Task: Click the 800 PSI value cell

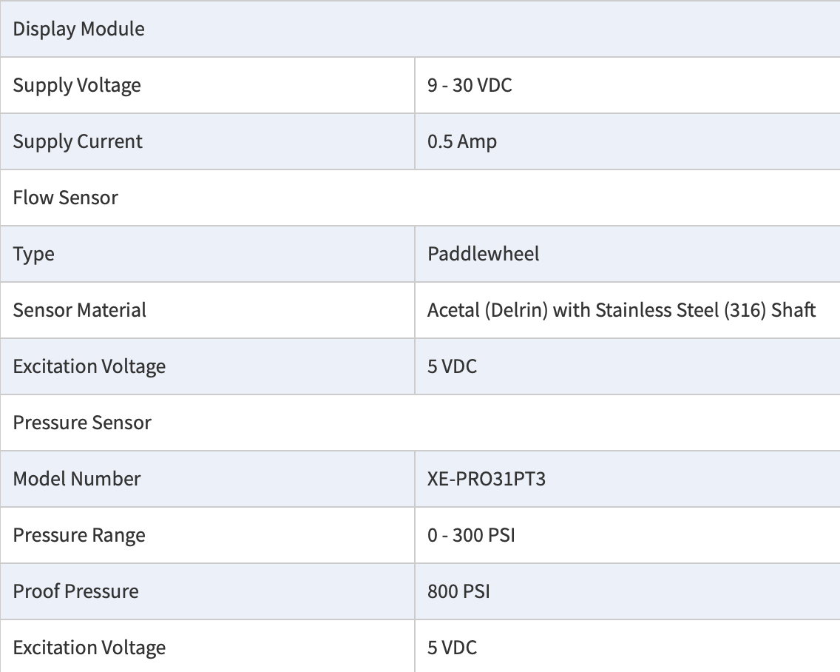Action: [458, 592]
